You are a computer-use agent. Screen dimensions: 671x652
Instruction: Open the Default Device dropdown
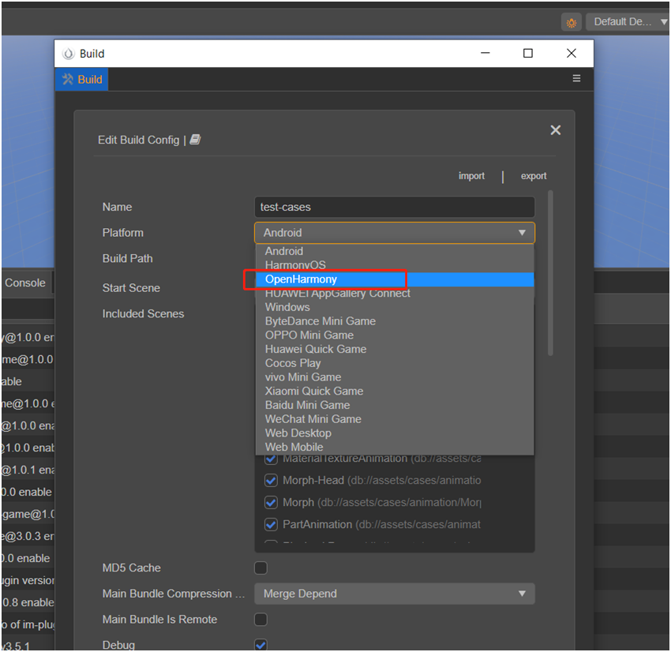pos(628,22)
